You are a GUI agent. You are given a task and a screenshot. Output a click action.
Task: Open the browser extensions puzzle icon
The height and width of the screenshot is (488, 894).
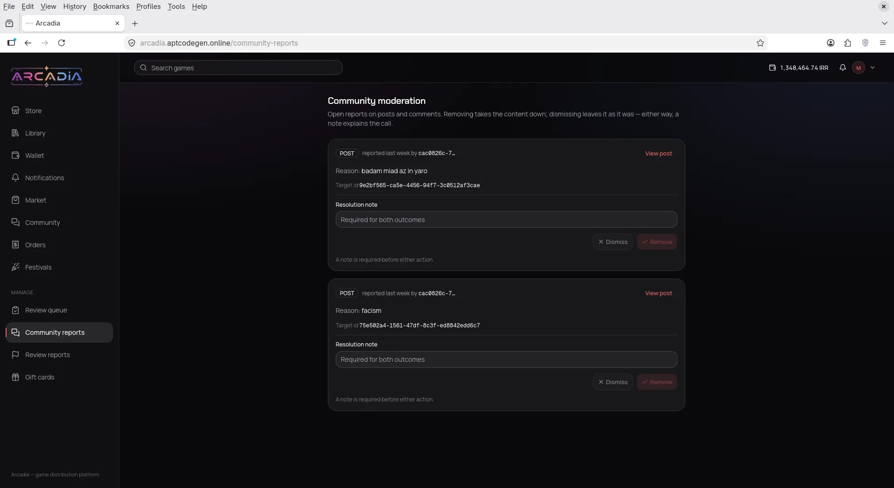[x=847, y=43]
